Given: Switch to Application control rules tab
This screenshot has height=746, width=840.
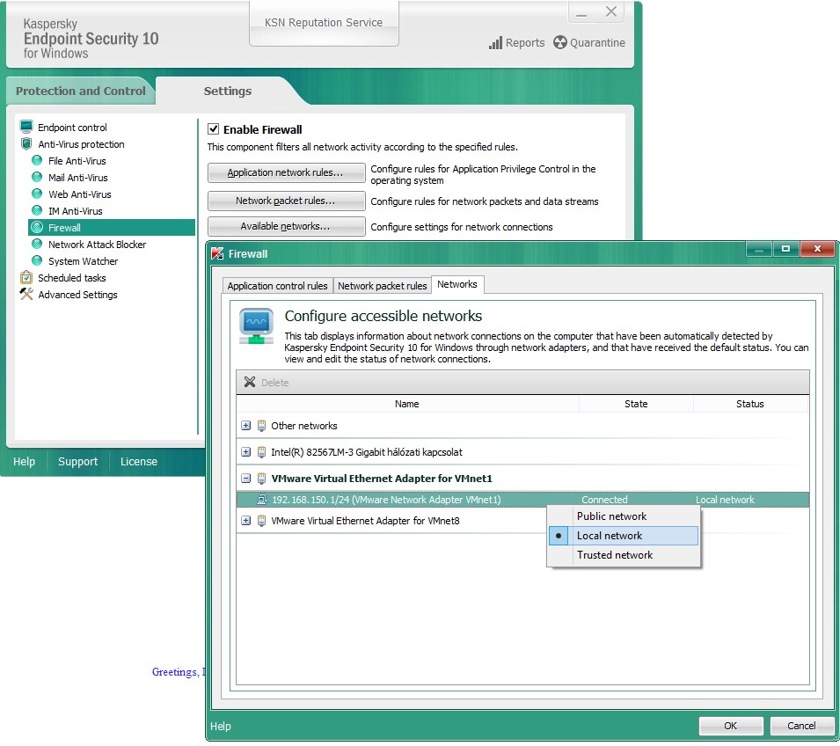Looking at the screenshot, I should point(277,286).
